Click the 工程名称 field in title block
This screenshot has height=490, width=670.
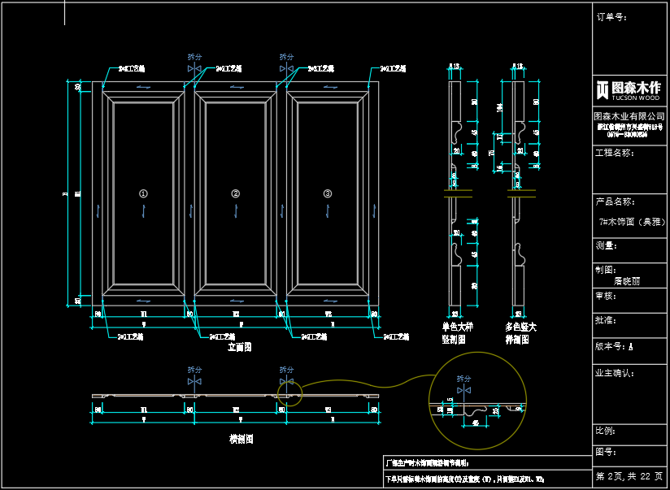click(616, 153)
